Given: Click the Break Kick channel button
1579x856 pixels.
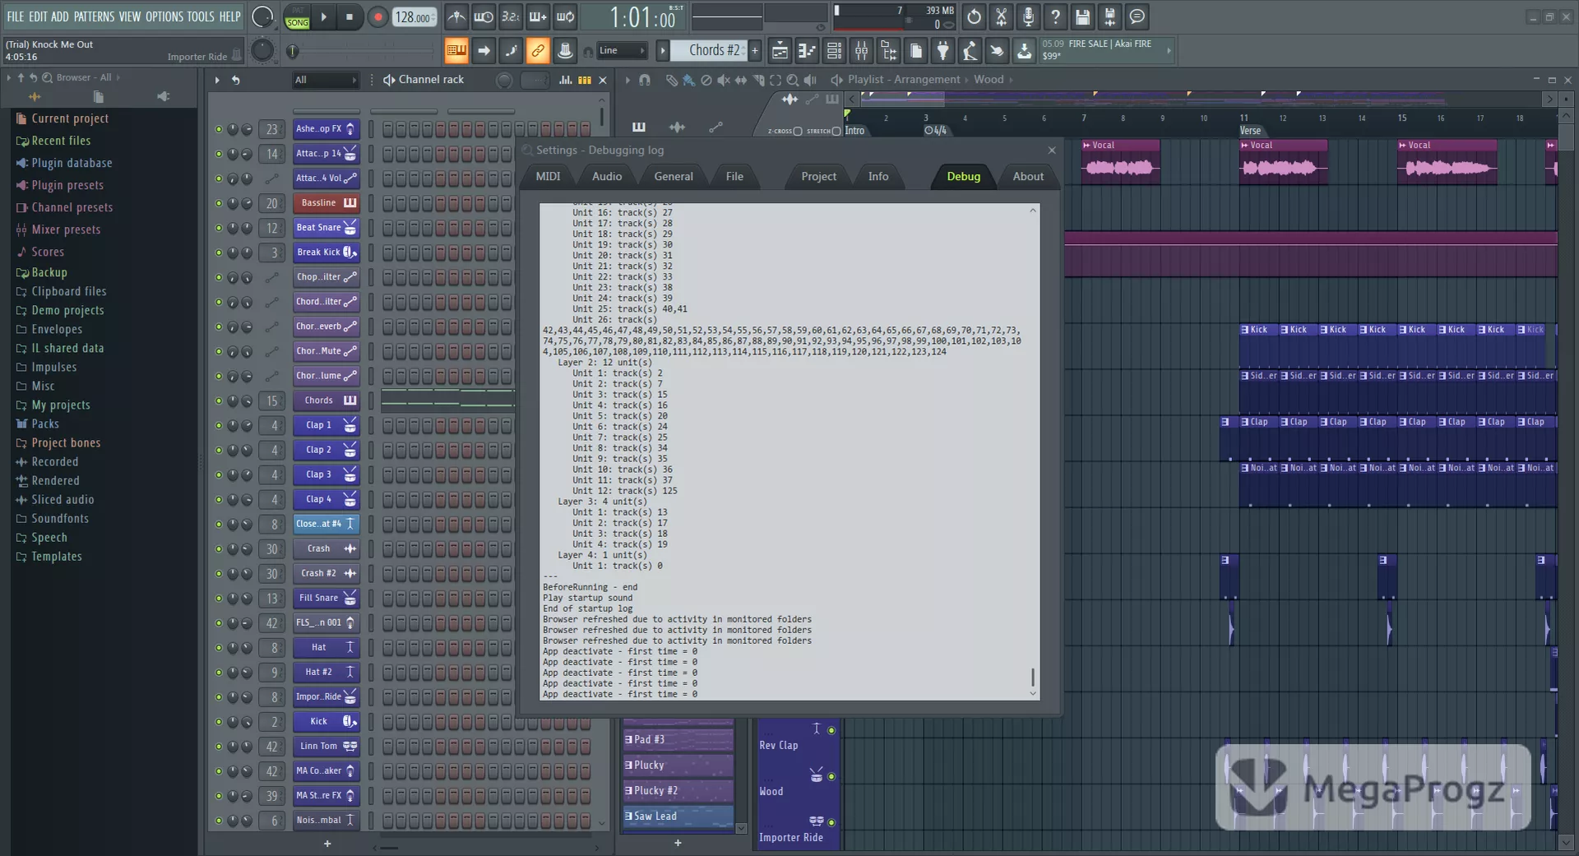Looking at the screenshot, I should point(326,252).
